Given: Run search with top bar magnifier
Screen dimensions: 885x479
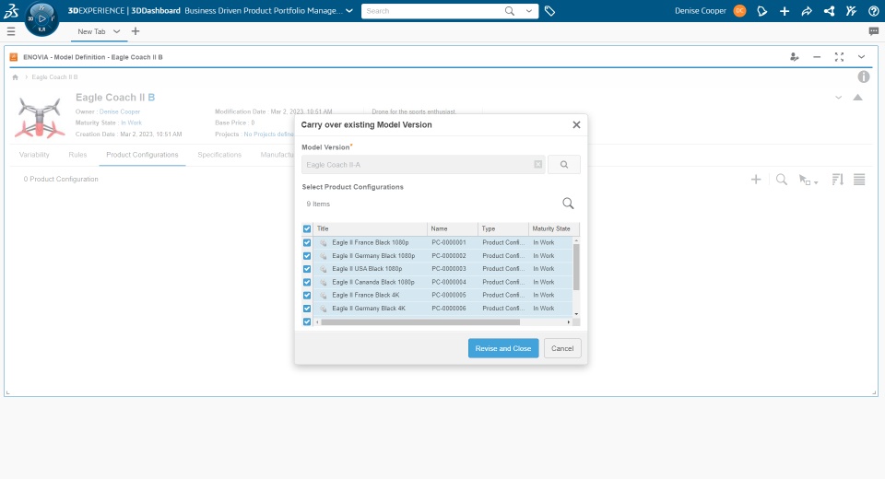Looking at the screenshot, I should pyautogui.click(x=510, y=11).
